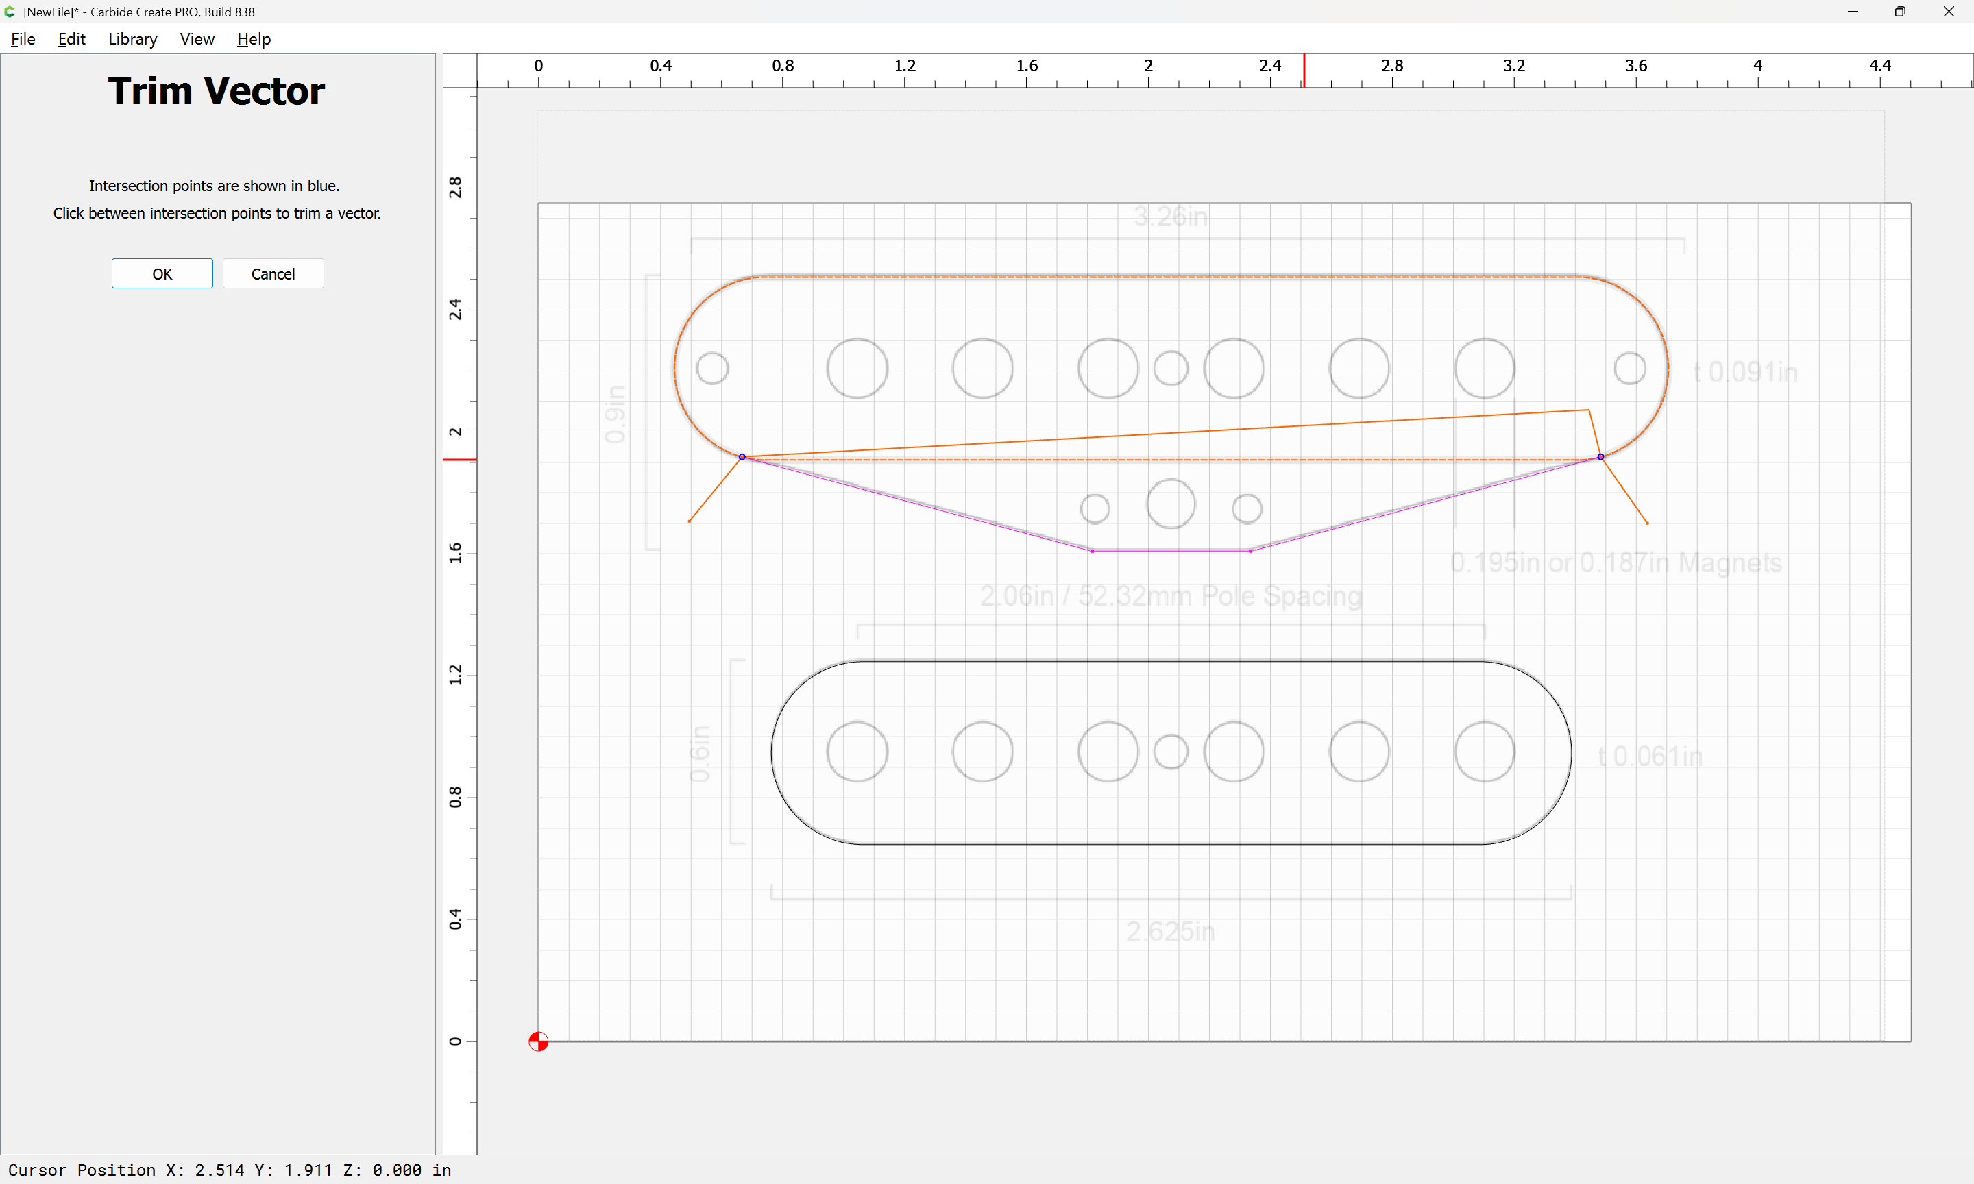The image size is (1974, 1184).
Task: Open the Help menu
Action: (254, 39)
